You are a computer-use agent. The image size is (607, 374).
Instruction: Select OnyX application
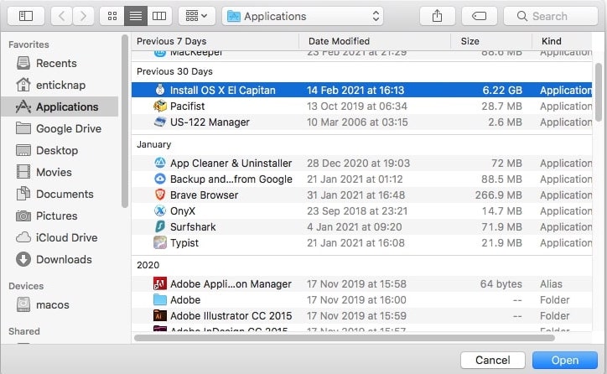(x=361, y=210)
